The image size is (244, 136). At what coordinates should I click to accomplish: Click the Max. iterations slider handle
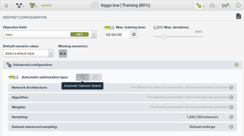(x=163, y=37)
